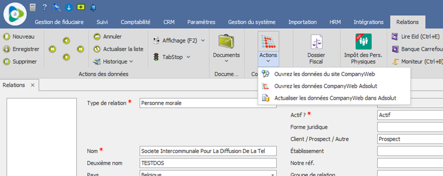Switch to the Comptabilité tab

pyautogui.click(x=135, y=22)
